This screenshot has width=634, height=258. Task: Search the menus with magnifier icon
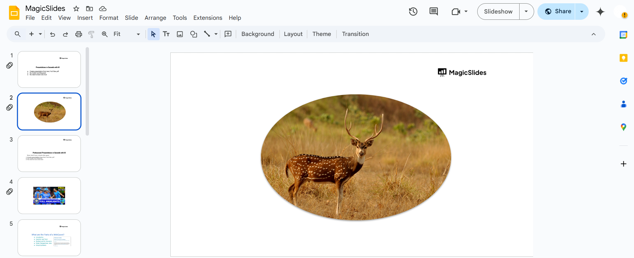click(18, 34)
